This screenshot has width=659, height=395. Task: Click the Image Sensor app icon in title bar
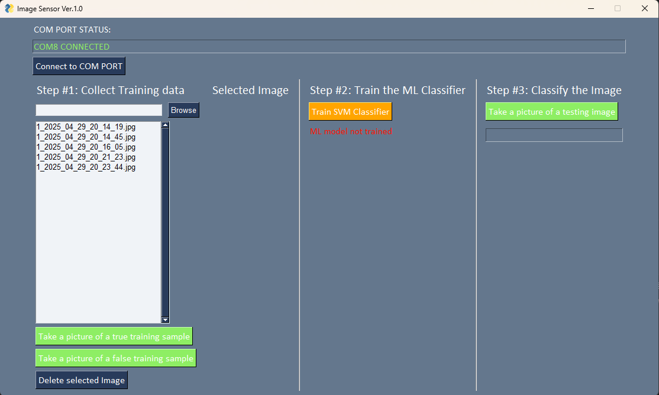(x=9, y=8)
